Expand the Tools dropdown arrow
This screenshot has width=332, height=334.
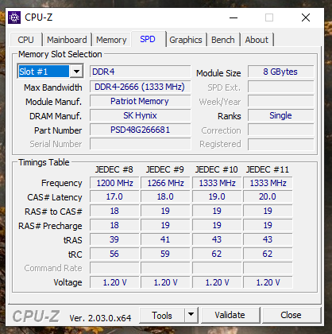[191, 315]
